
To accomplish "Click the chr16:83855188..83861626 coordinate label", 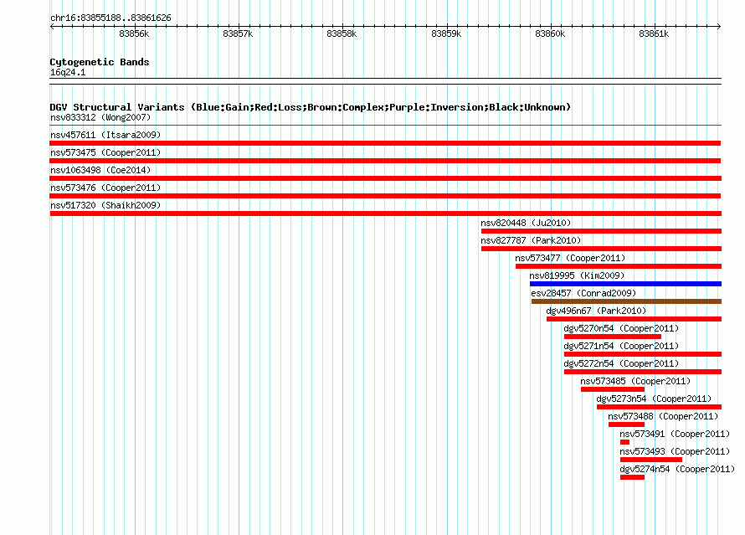I will tap(110, 18).
